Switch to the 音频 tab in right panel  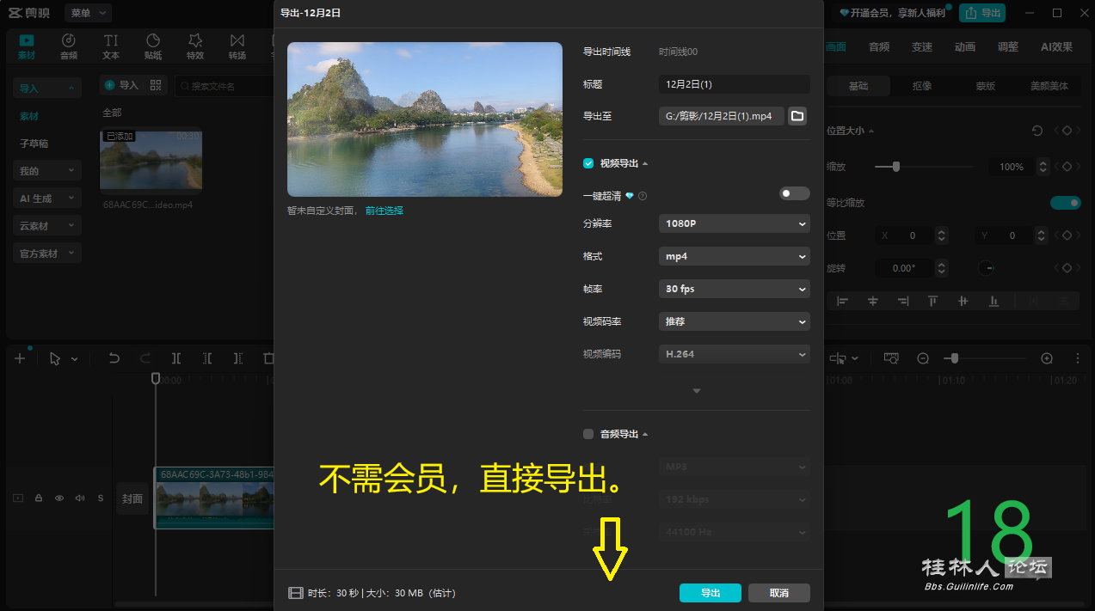pyautogui.click(x=879, y=47)
